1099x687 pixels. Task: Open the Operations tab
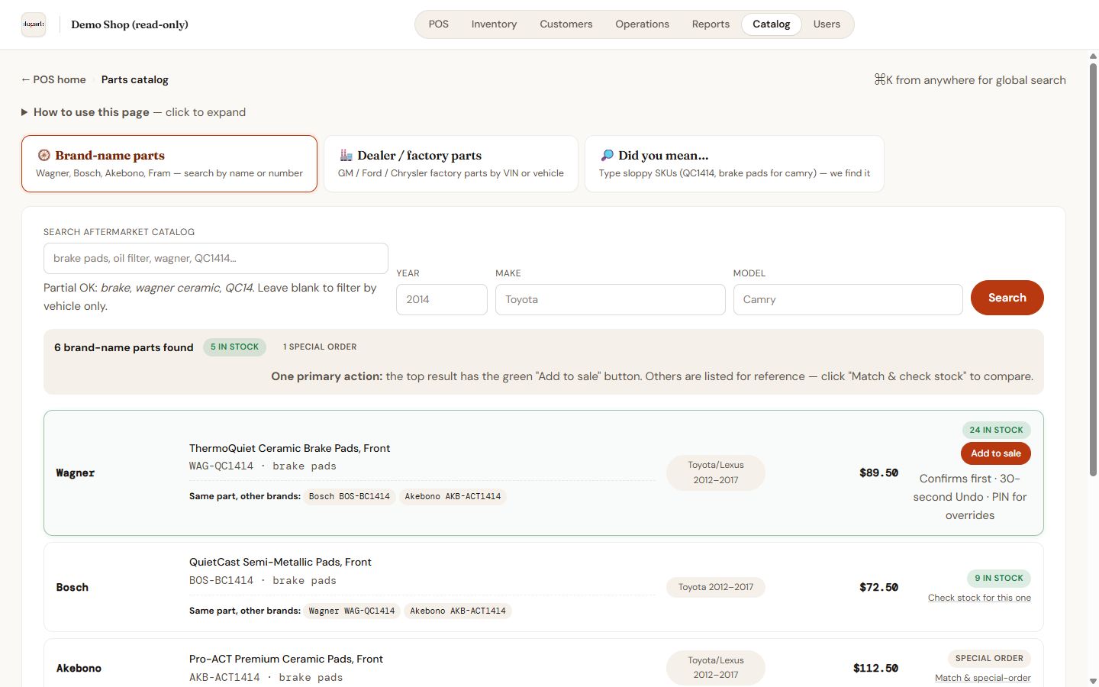click(643, 24)
